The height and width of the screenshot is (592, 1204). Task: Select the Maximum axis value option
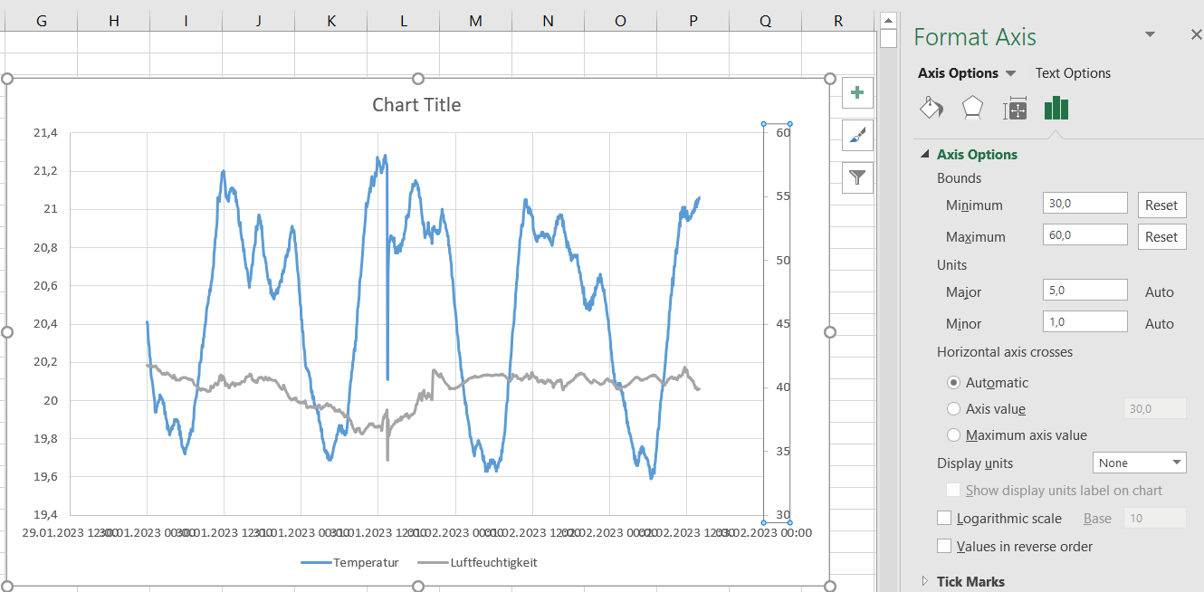tap(953, 435)
